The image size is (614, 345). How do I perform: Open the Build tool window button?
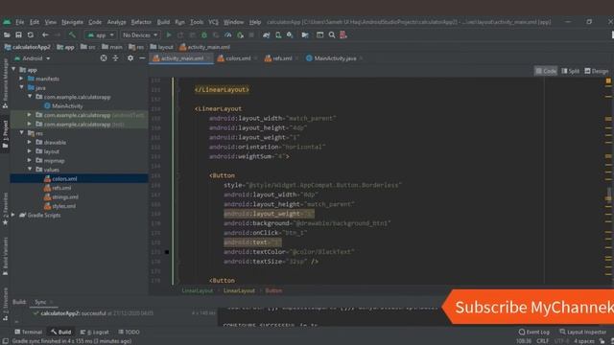61,333
